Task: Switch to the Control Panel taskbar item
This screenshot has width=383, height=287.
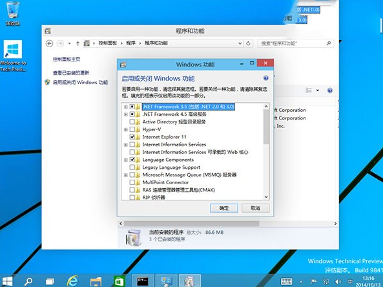Action: pyautogui.click(x=166, y=281)
